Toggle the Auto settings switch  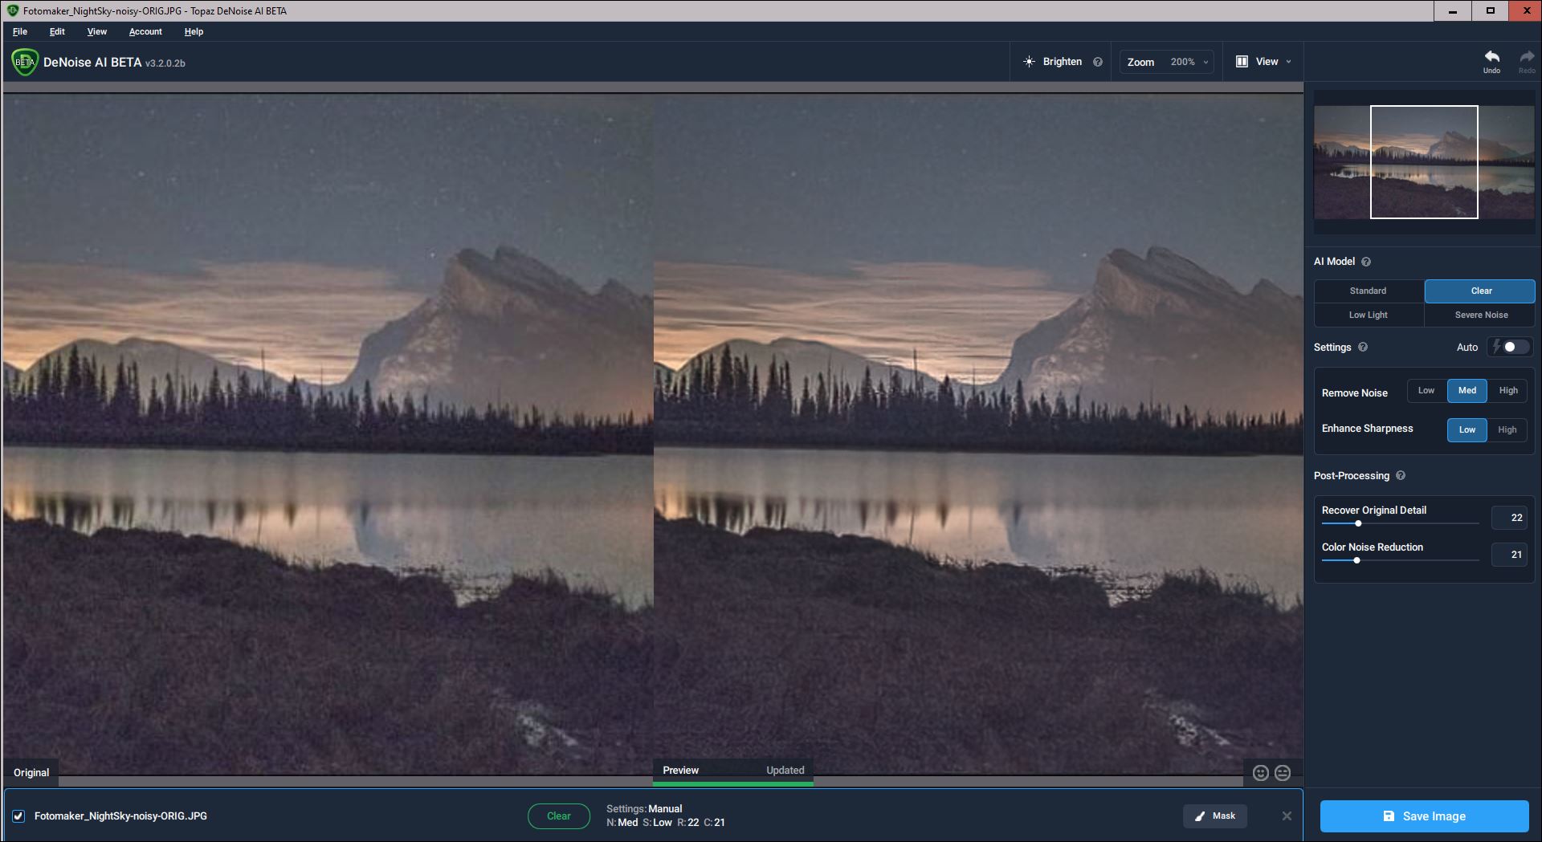pyautogui.click(x=1514, y=347)
